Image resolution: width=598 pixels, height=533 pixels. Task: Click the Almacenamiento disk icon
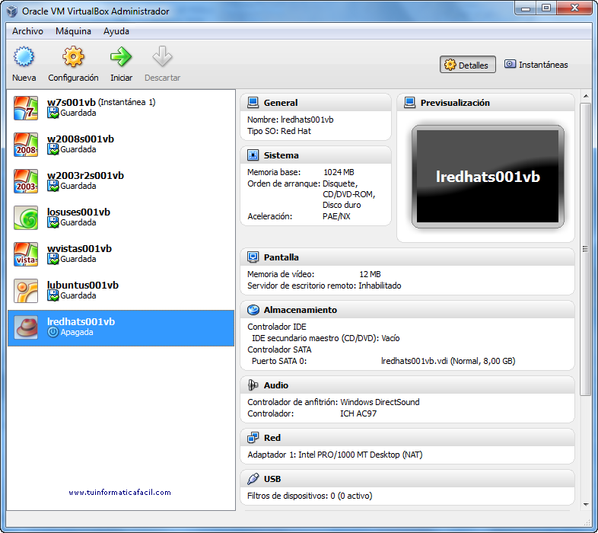(253, 310)
